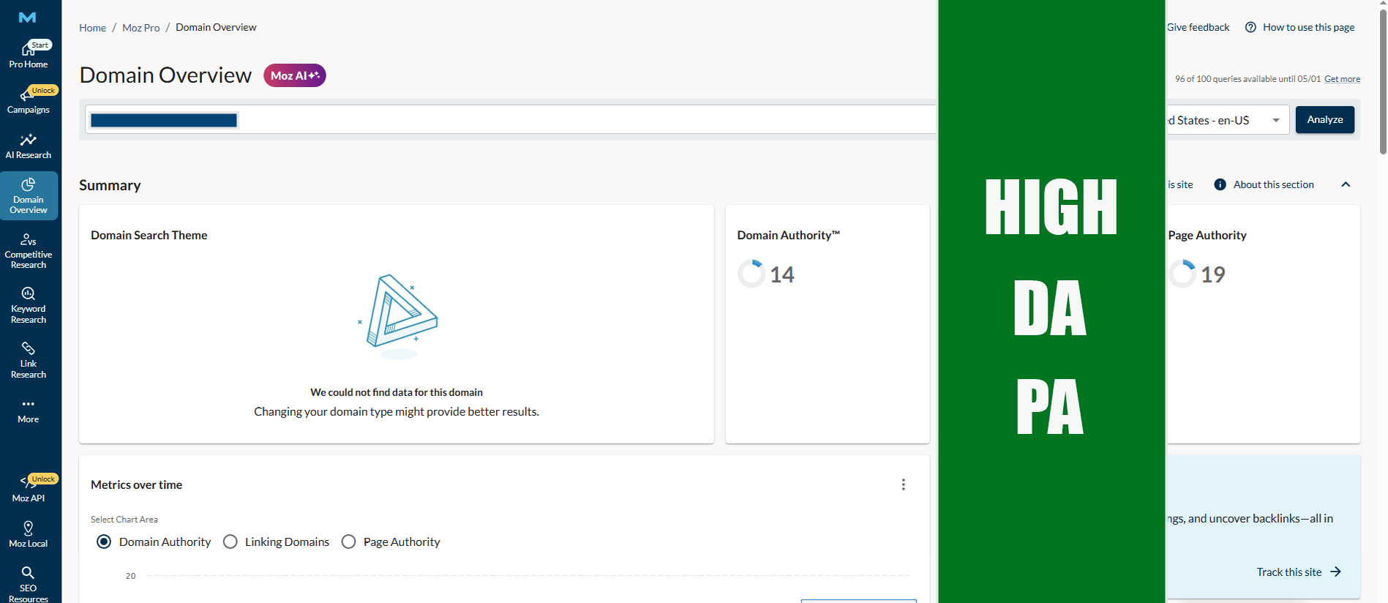Click the About this section info icon
Screen dimensions: 1388x603
[1220, 184]
